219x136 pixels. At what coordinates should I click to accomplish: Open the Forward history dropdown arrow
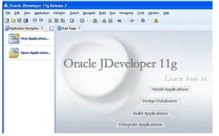(87, 21)
